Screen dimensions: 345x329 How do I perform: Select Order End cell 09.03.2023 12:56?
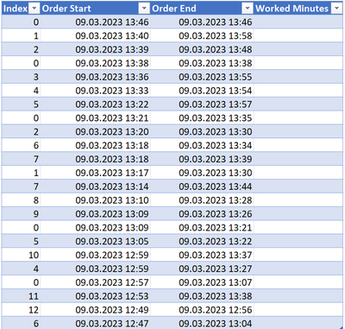pyautogui.click(x=202, y=310)
